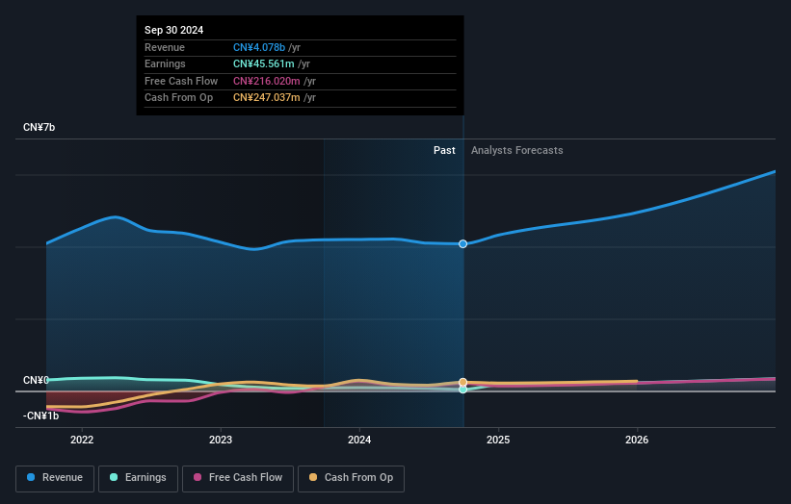The width and height of the screenshot is (791, 504).
Task: Toggle the Revenue legend series
Action: coord(55,478)
